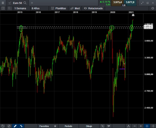
Task: Click the 3.860,87 price level label
Action: (148, 26)
